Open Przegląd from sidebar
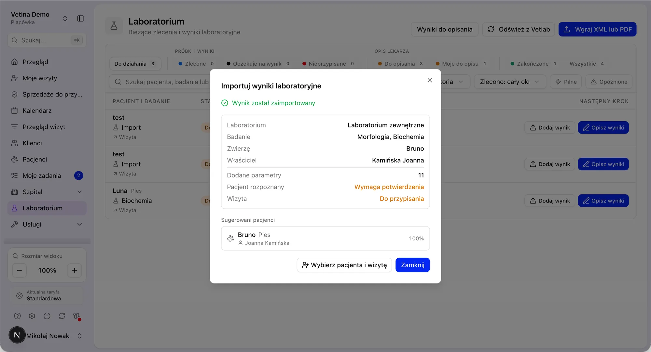 coord(47,62)
